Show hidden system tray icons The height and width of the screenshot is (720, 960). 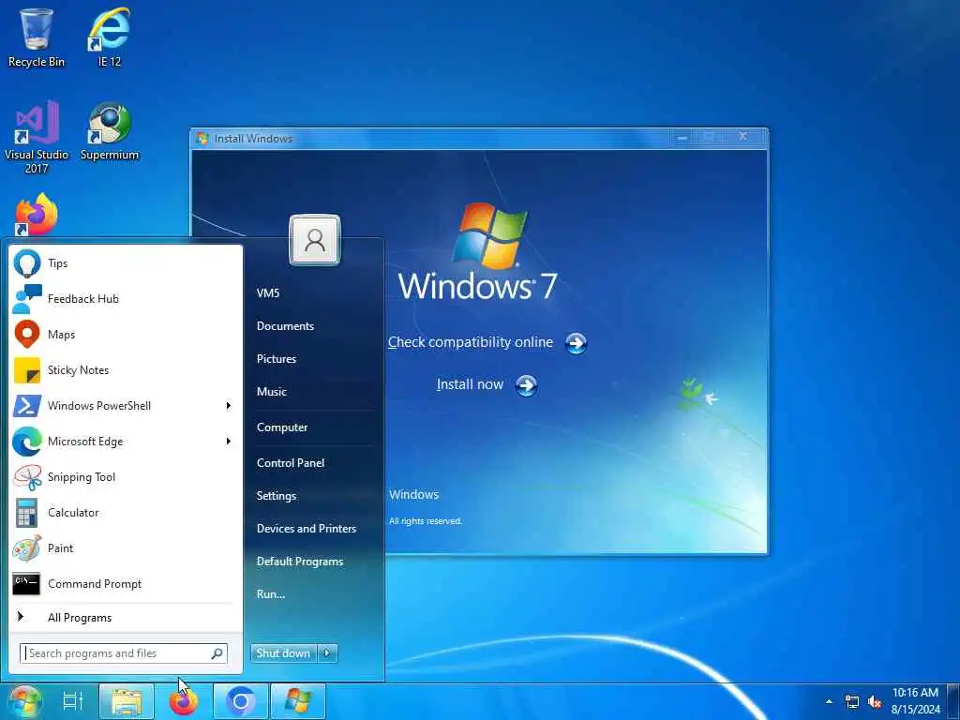(x=829, y=701)
